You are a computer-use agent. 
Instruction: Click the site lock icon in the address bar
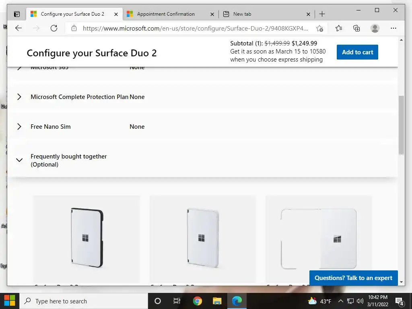pyautogui.click(x=74, y=28)
